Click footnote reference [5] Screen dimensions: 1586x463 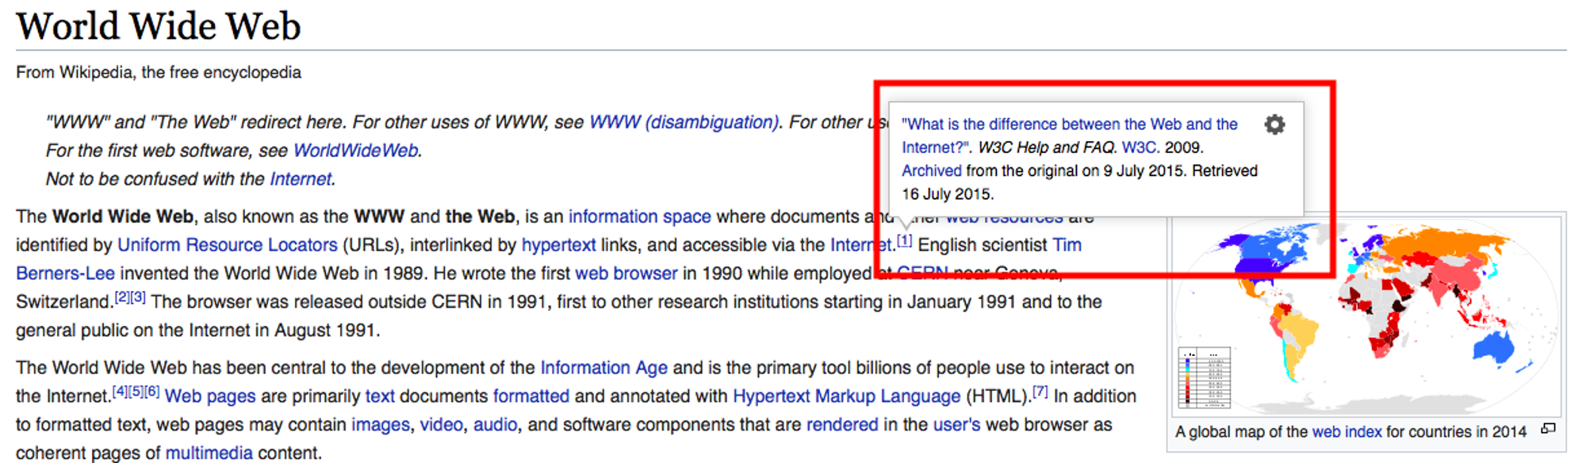pyautogui.click(x=136, y=392)
